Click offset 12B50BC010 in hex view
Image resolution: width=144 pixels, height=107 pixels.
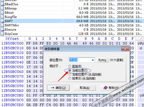(12, 48)
